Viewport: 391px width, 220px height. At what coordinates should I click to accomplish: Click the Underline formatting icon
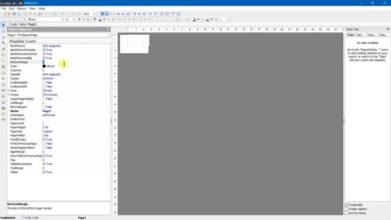click(x=88, y=19)
